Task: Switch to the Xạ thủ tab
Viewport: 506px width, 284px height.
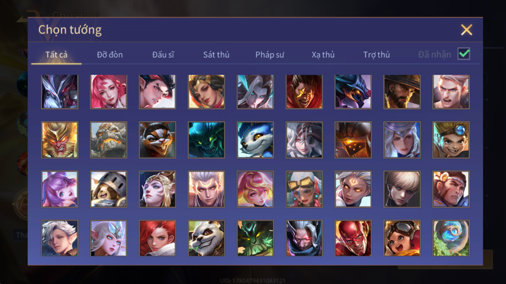Action: click(x=323, y=55)
